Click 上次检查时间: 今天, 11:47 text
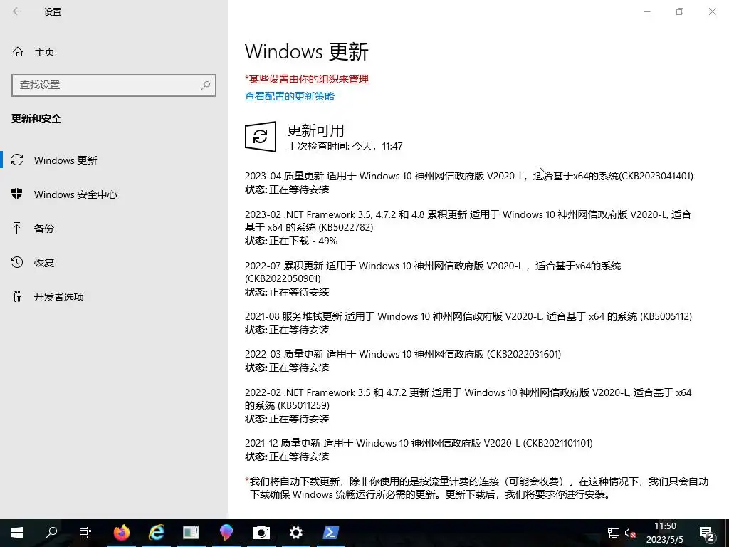Viewport: 729px width, 547px height. click(x=345, y=146)
